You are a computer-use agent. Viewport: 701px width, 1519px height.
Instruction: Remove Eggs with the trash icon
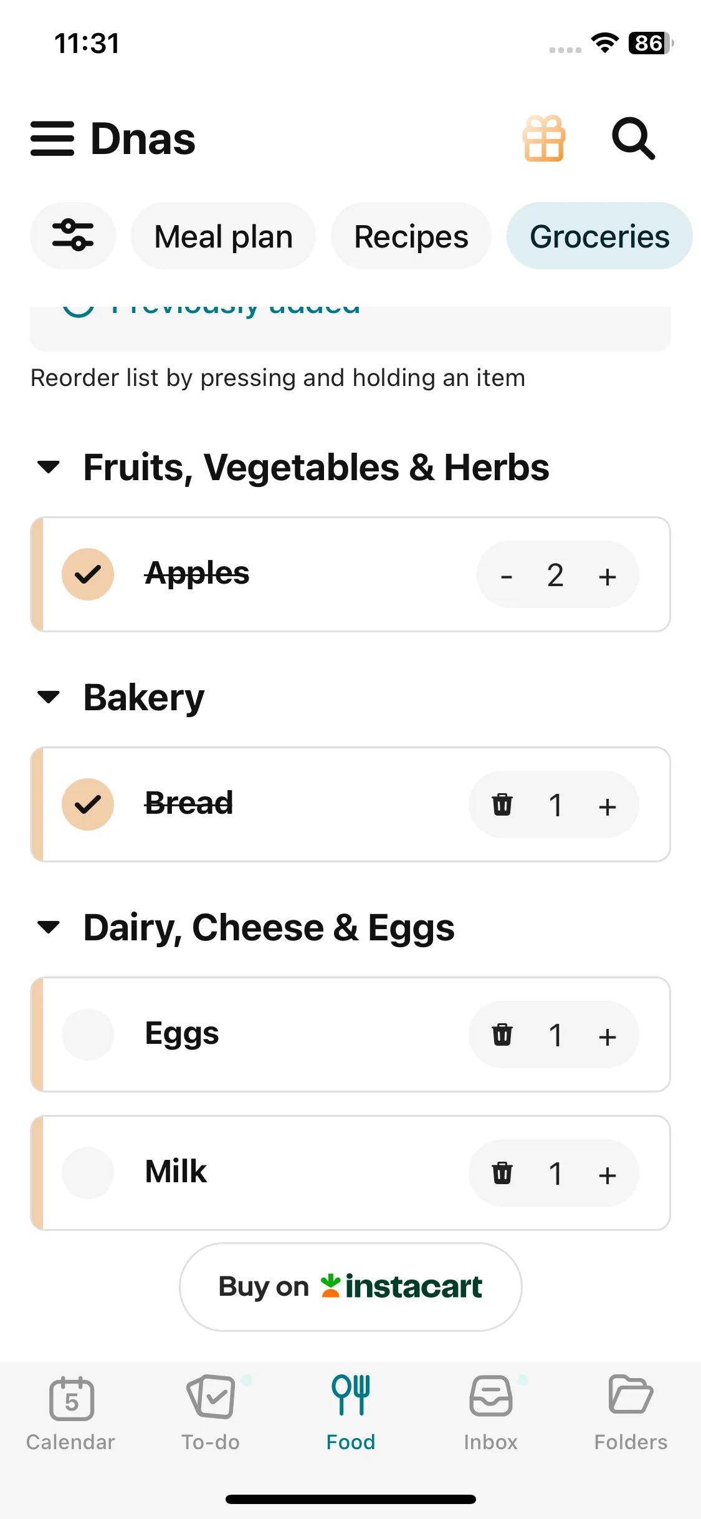502,1034
